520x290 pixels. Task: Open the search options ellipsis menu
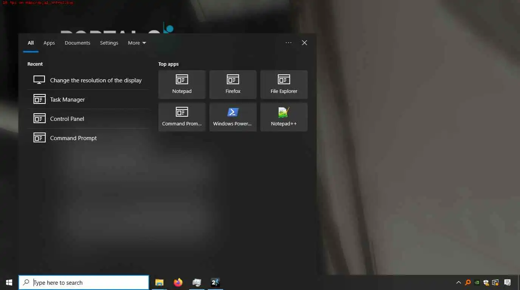tap(288, 43)
